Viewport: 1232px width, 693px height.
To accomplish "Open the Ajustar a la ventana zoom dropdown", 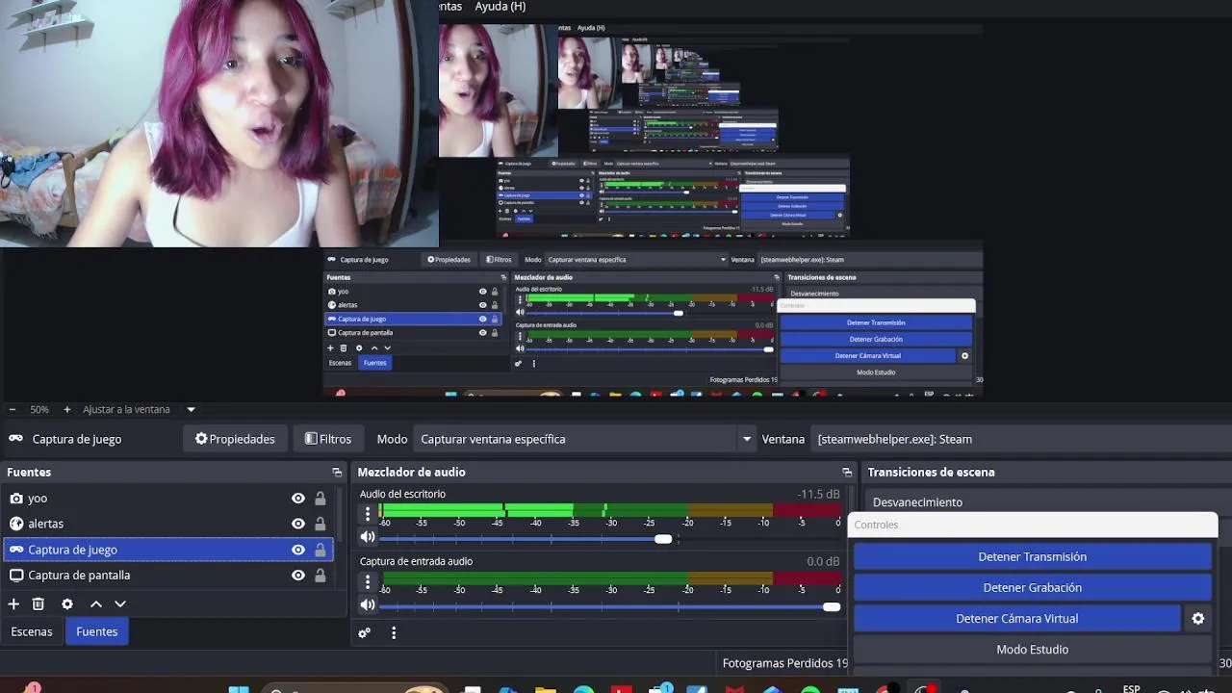I will point(191,410).
